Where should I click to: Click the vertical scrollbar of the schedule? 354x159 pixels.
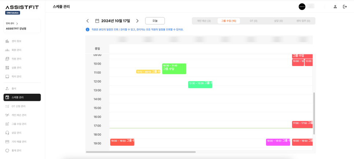[x=314, y=113]
